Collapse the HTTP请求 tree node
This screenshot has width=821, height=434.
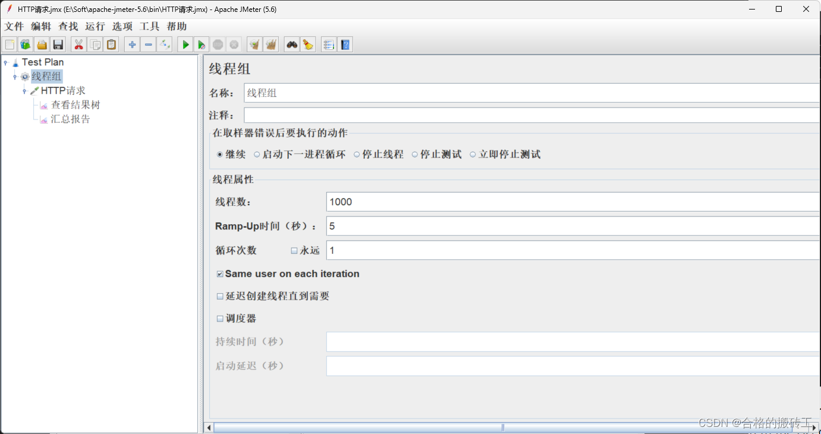coord(24,90)
